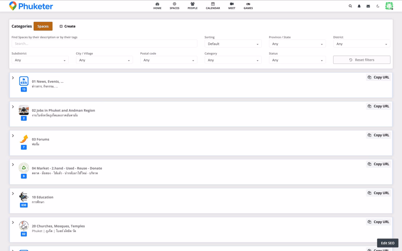Open the Status filter dropdown

(x=297, y=60)
